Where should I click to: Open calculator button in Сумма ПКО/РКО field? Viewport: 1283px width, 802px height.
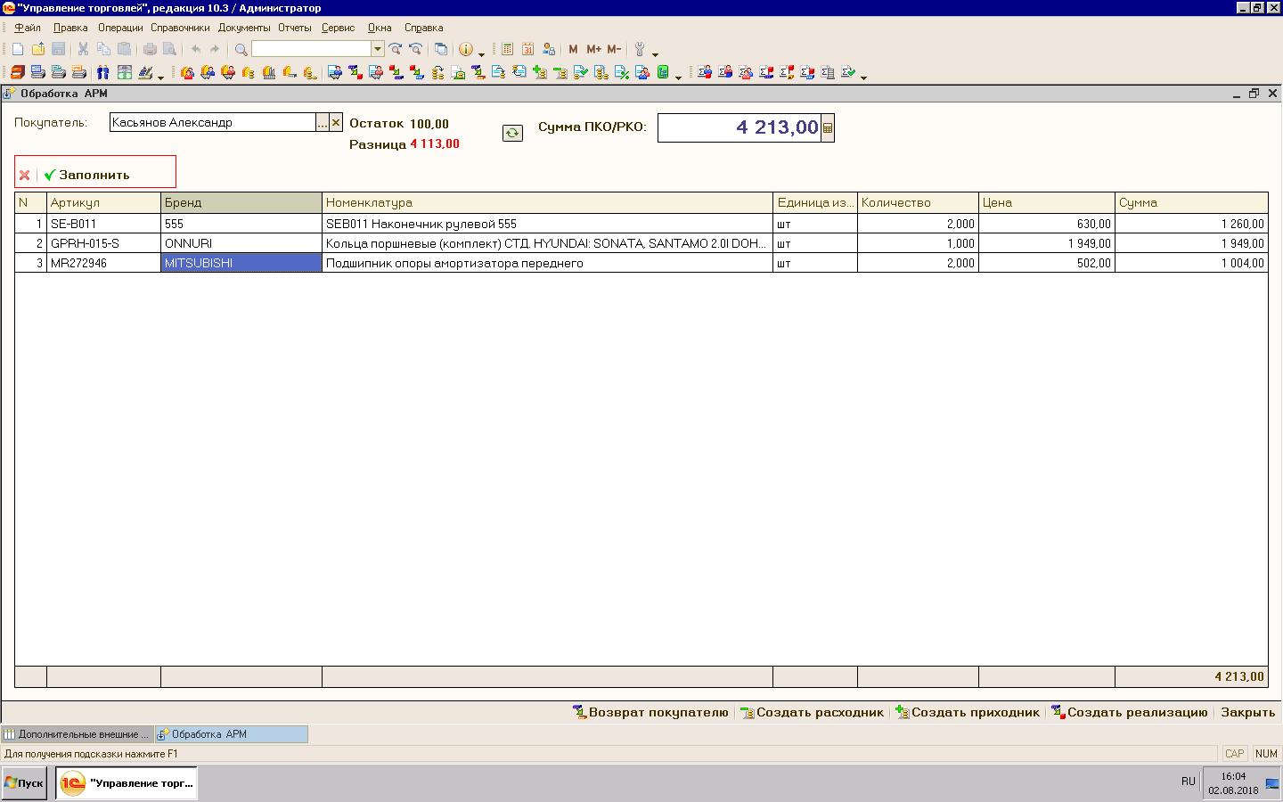tap(828, 128)
